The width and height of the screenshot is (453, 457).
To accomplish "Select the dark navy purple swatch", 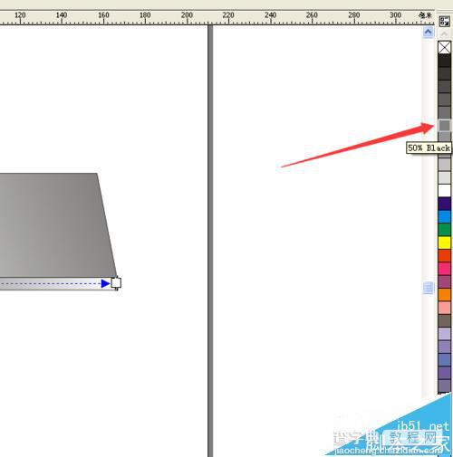I will [x=444, y=204].
